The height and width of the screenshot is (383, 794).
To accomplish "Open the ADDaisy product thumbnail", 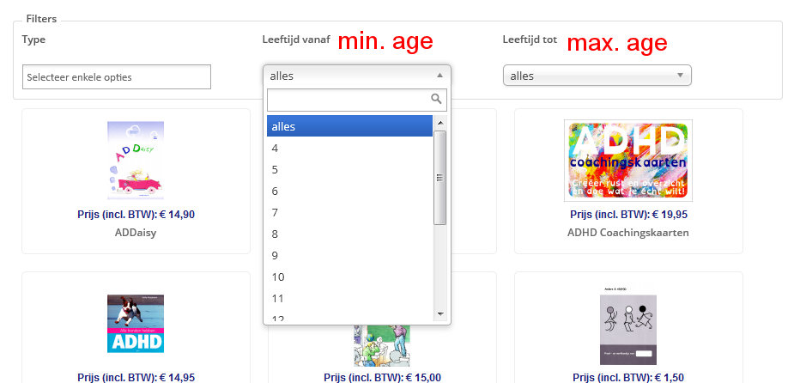I will [136, 161].
